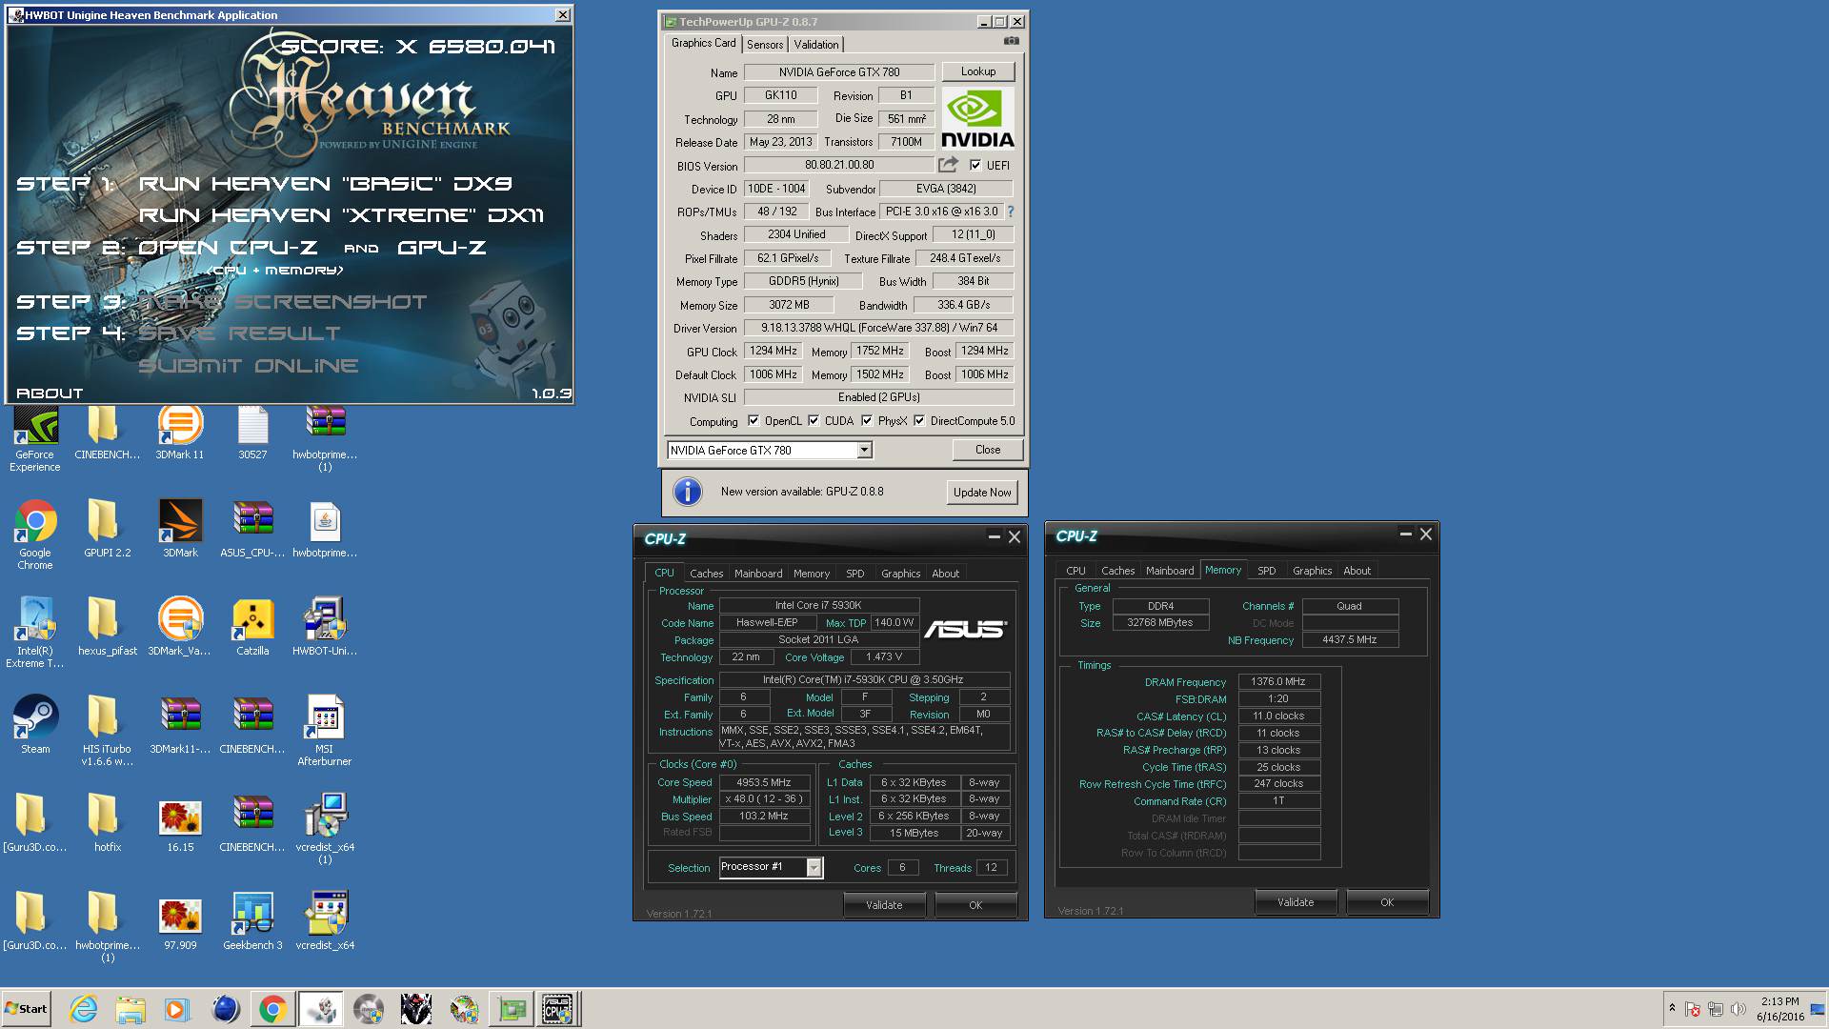Open the Mainboard tab in the left CPU-Z window
The width and height of the screenshot is (1829, 1029).
(x=758, y=574)
